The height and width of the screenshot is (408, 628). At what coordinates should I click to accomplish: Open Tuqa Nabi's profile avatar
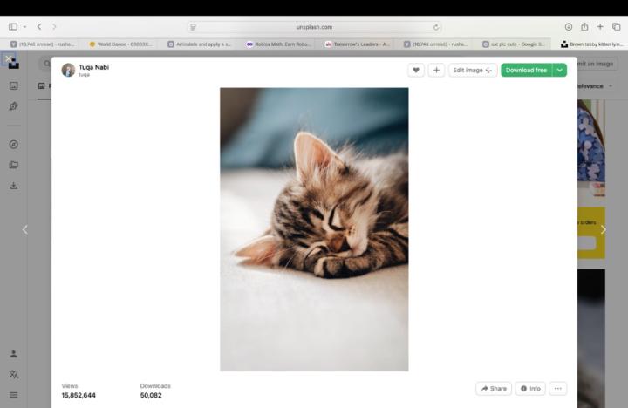tap(68, 70)
